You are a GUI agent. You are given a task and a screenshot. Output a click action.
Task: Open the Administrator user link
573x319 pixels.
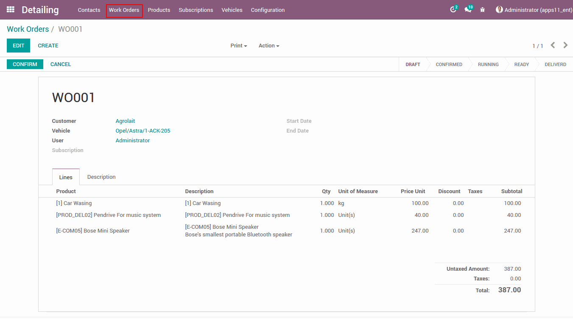[x=133, y=141]
